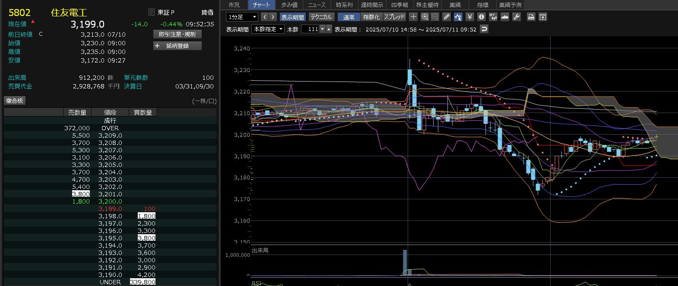The image size is (678, 286).
Task: Open the 1分足 timeframe dropdown
Action: point(242,17)
